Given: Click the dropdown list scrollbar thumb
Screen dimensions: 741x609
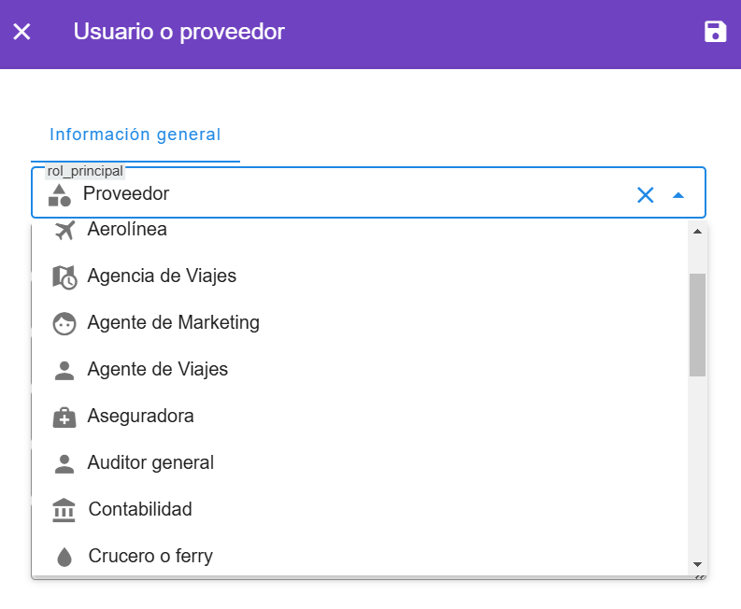Looking at the screenshot, I should pyautogui.click(x=697, y=324).
